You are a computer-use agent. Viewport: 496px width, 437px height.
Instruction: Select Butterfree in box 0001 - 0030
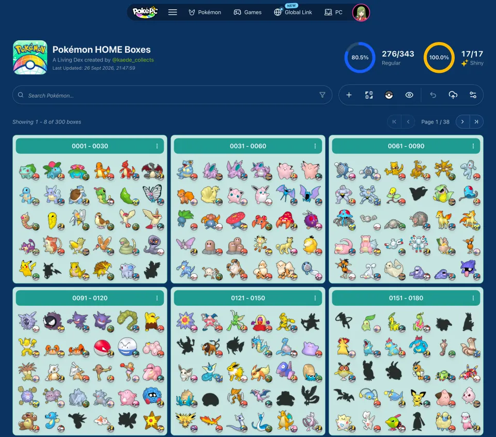point(153,194)
